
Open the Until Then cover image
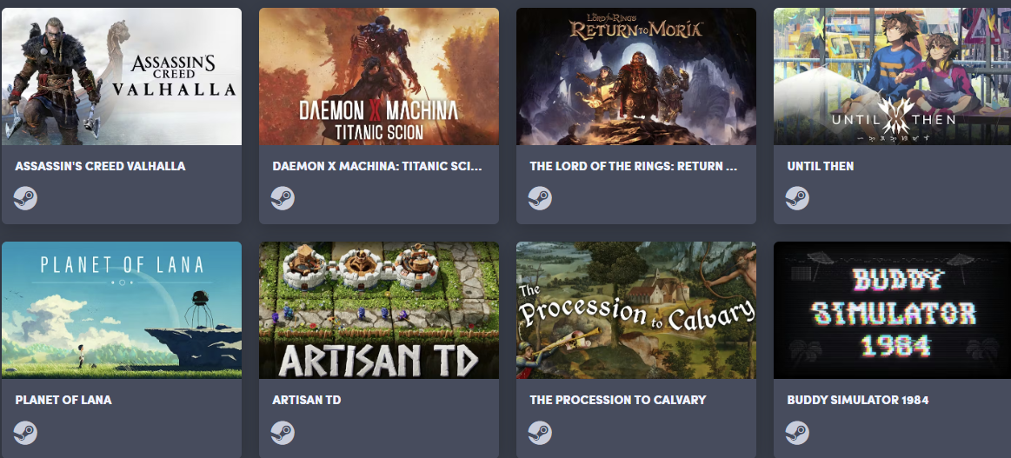(893, 76)
